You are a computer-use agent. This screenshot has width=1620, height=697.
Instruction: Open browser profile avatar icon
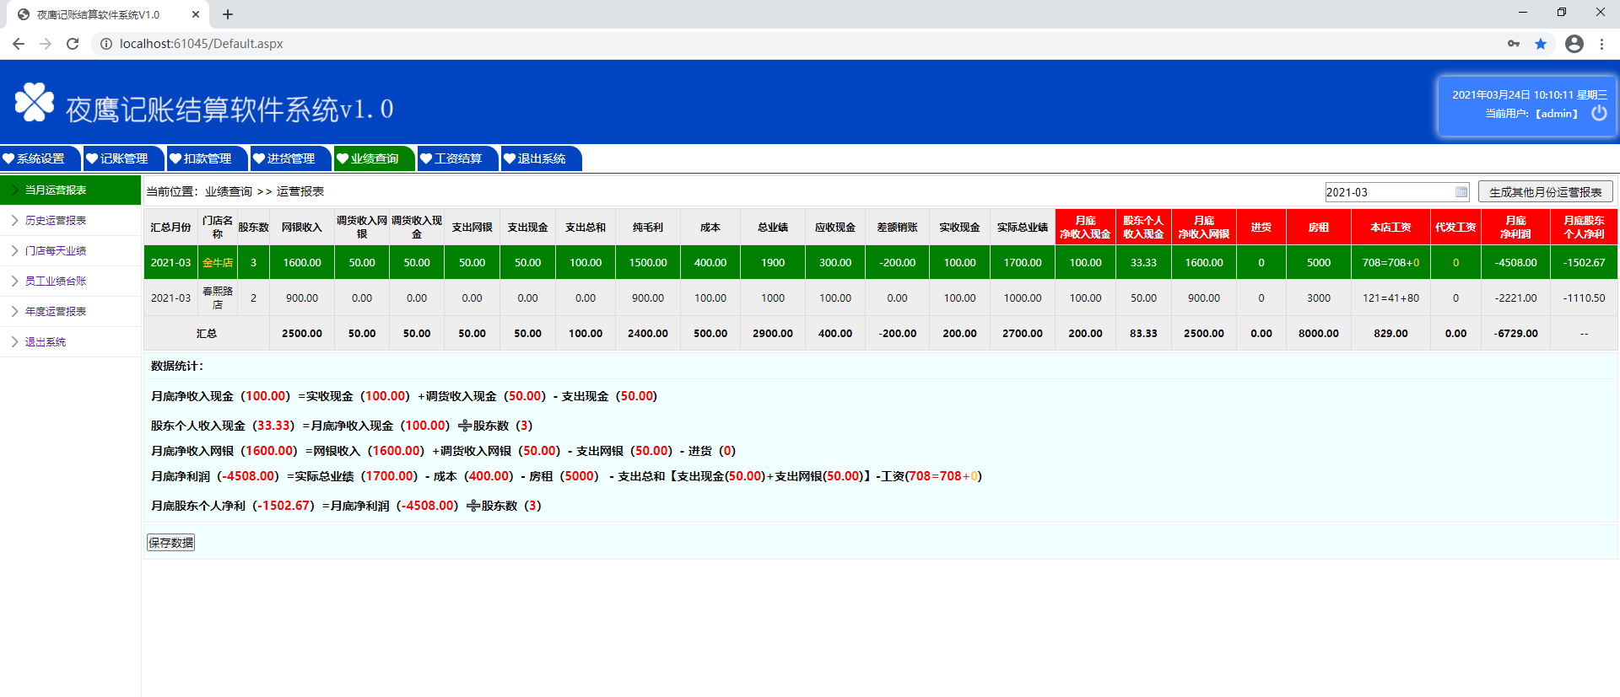click(x=1574, y=44)
